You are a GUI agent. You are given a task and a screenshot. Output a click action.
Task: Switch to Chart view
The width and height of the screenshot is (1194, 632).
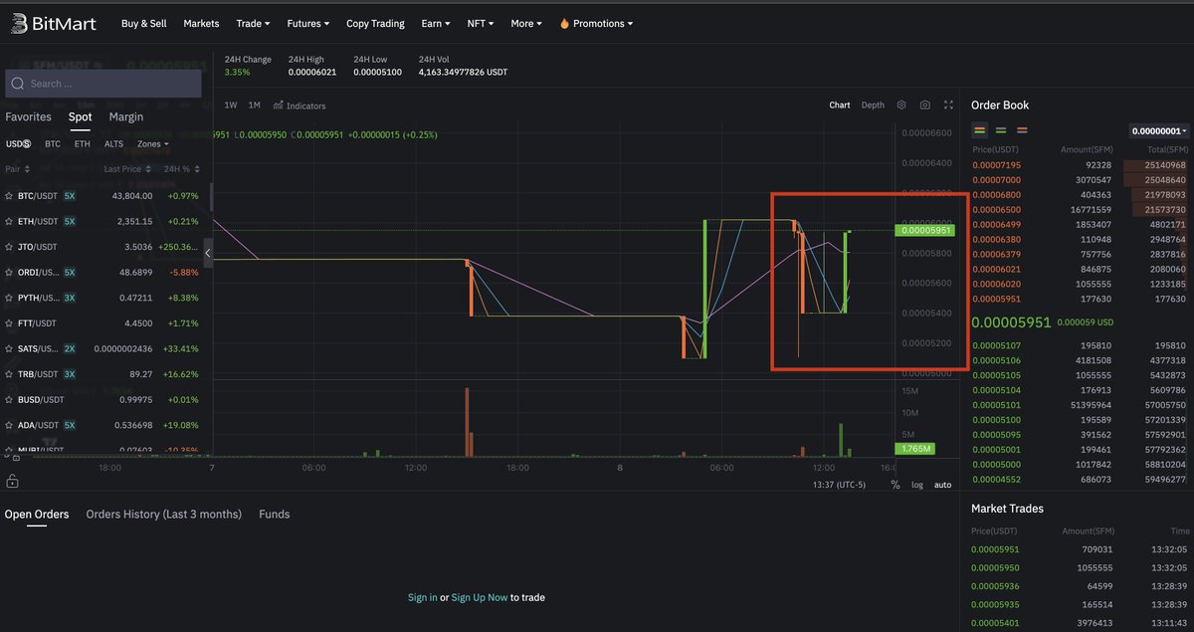840,105
